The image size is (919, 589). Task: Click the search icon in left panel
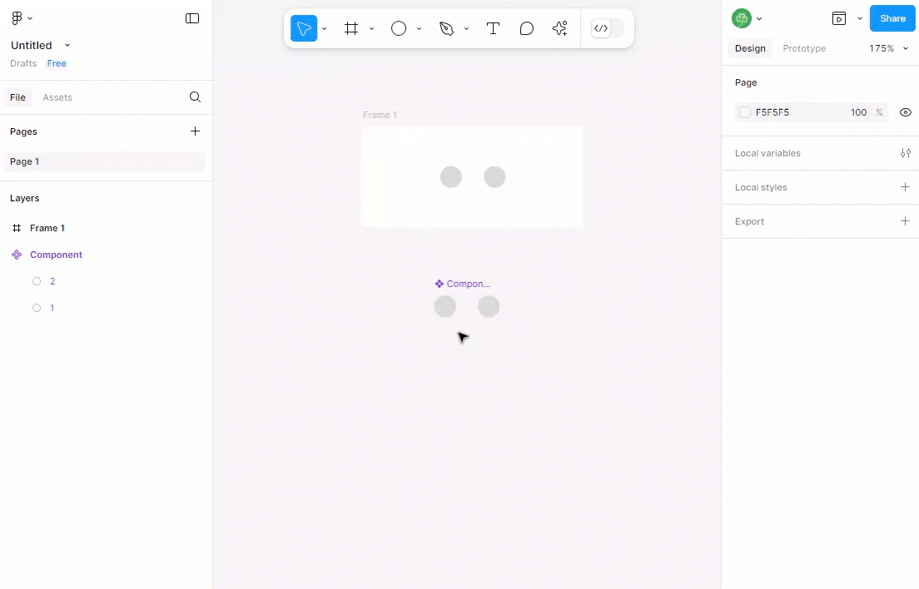(x=195, y=97)
